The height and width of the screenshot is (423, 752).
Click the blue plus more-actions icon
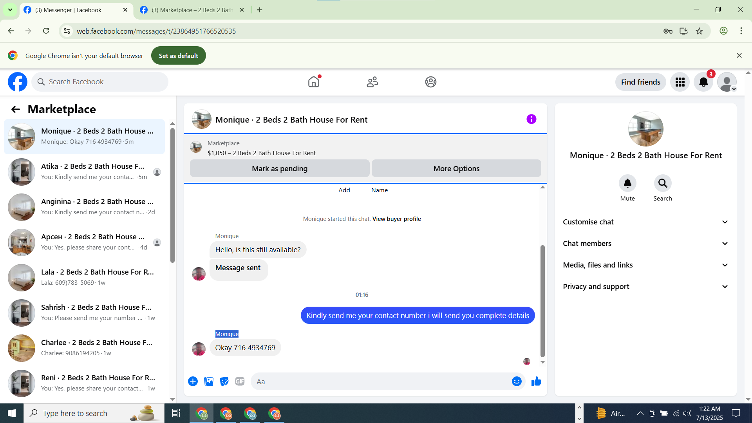pyautogui.click(x=193, y=381)
